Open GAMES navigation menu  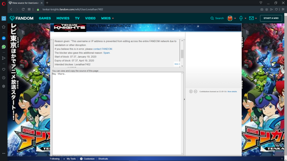pos(45,18)
